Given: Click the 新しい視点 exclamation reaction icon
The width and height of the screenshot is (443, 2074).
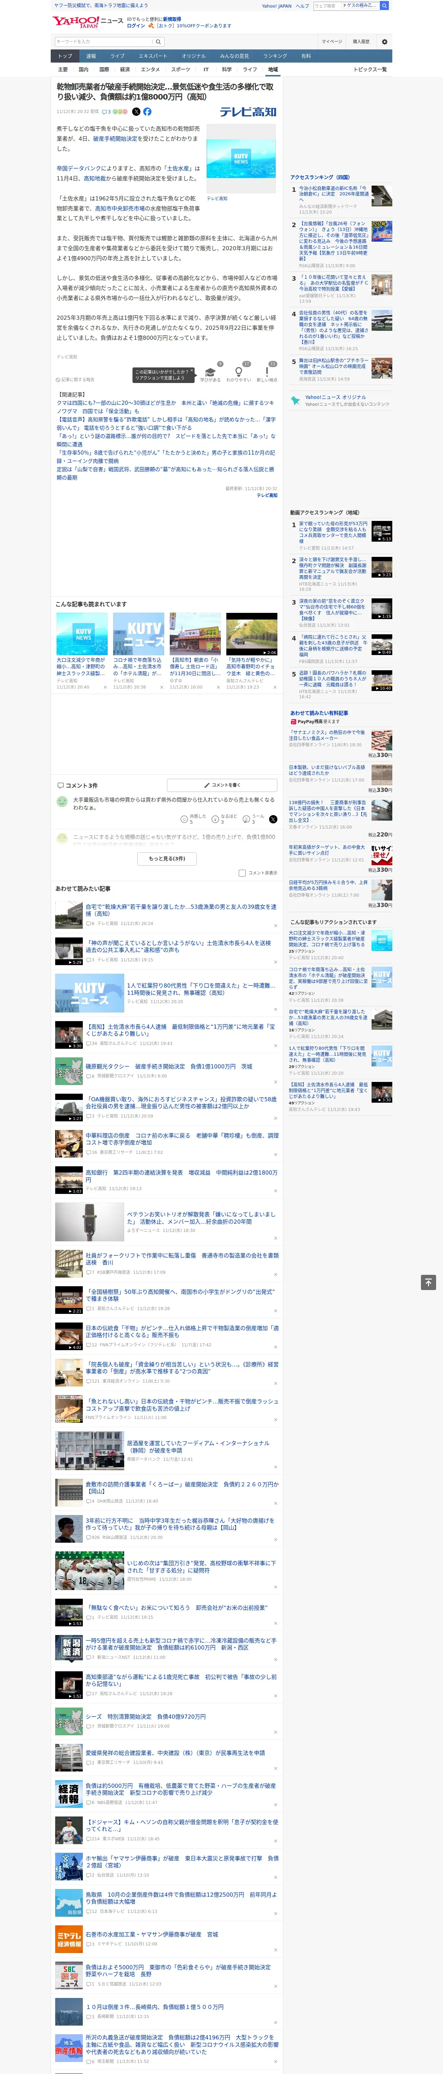Looking at the screenshot, I should coord(267,372).
